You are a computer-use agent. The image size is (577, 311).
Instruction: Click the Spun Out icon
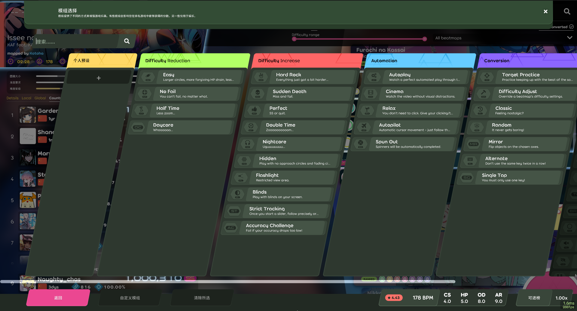tap(361, 144)
